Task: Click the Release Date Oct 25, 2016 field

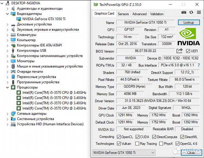Action: tap(127, 44)
